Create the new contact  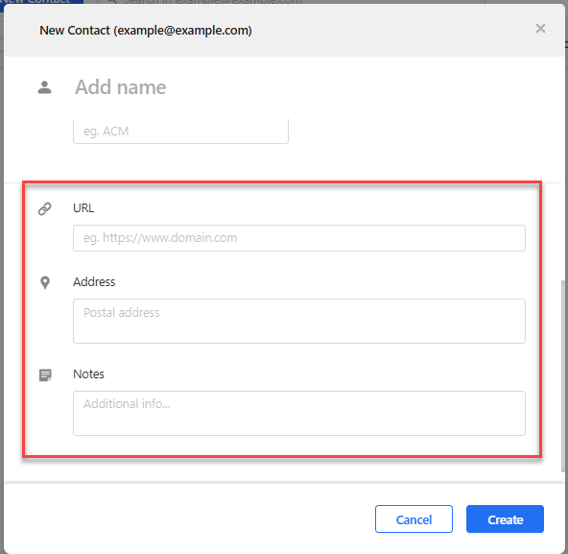click(505, 518)
